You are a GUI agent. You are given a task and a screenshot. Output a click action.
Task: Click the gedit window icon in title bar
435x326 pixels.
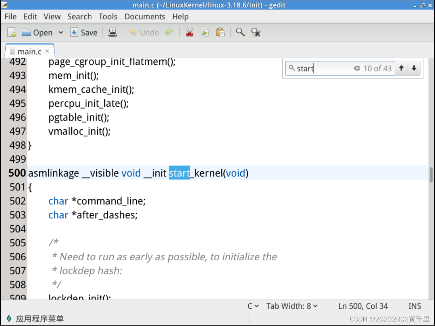click(x=5, y=5)
